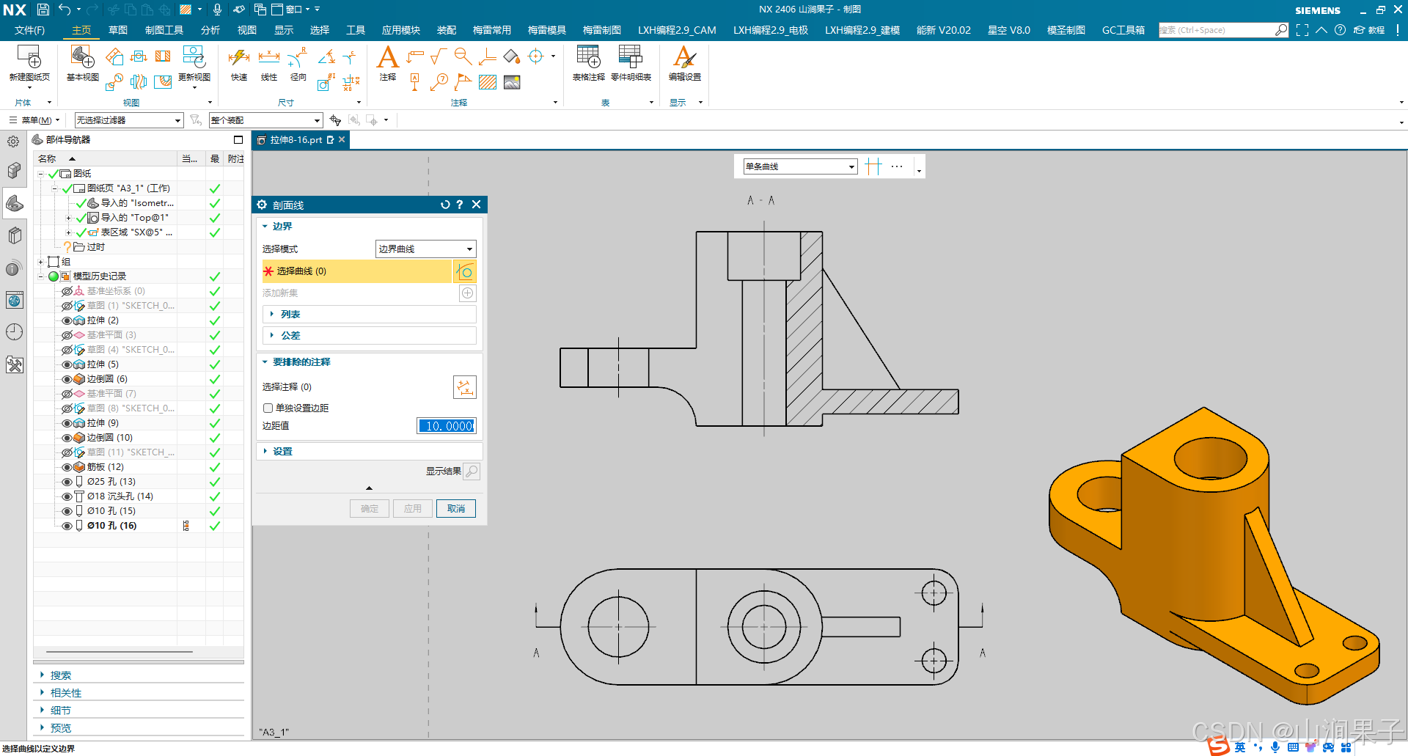Click the surface finish symbol icon

coord(439,56)
